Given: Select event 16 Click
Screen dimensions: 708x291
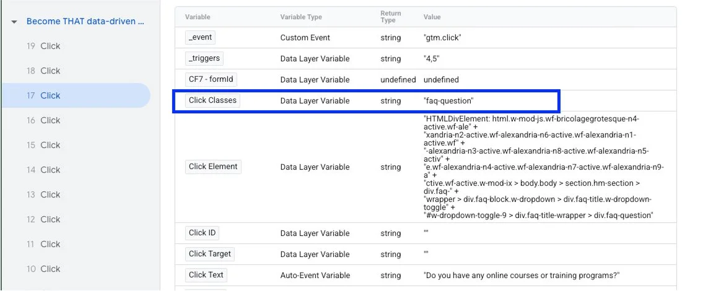Looking at the screenshot, I should tap(43, 120).
